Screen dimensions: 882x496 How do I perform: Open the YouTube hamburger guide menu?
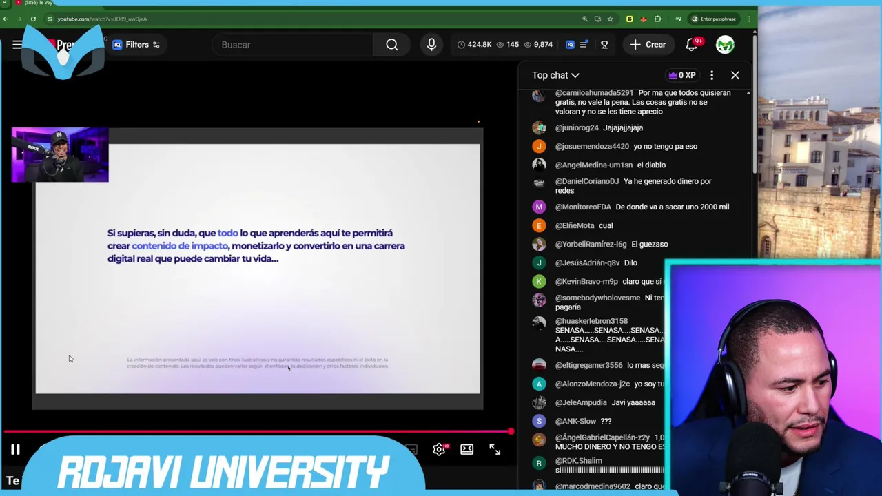point(17,45)
